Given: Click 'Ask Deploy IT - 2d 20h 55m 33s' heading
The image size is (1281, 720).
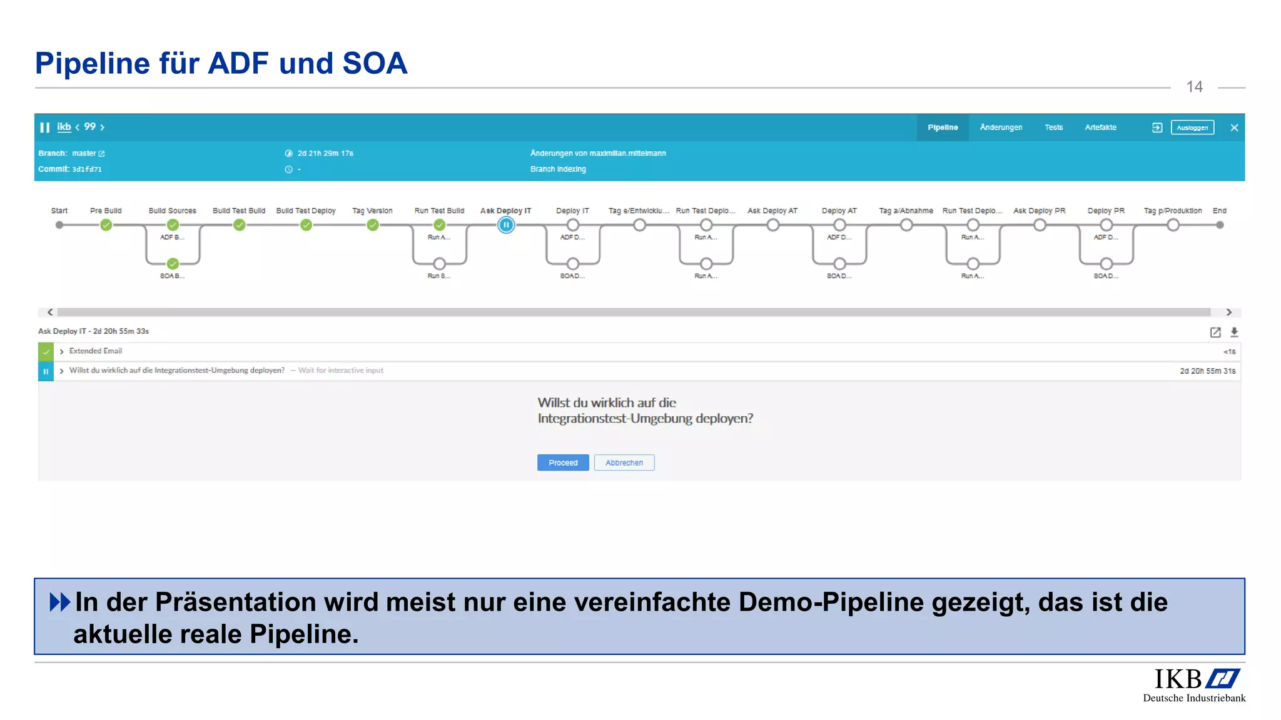Looking at the screenshot, I should pos(93,331).
